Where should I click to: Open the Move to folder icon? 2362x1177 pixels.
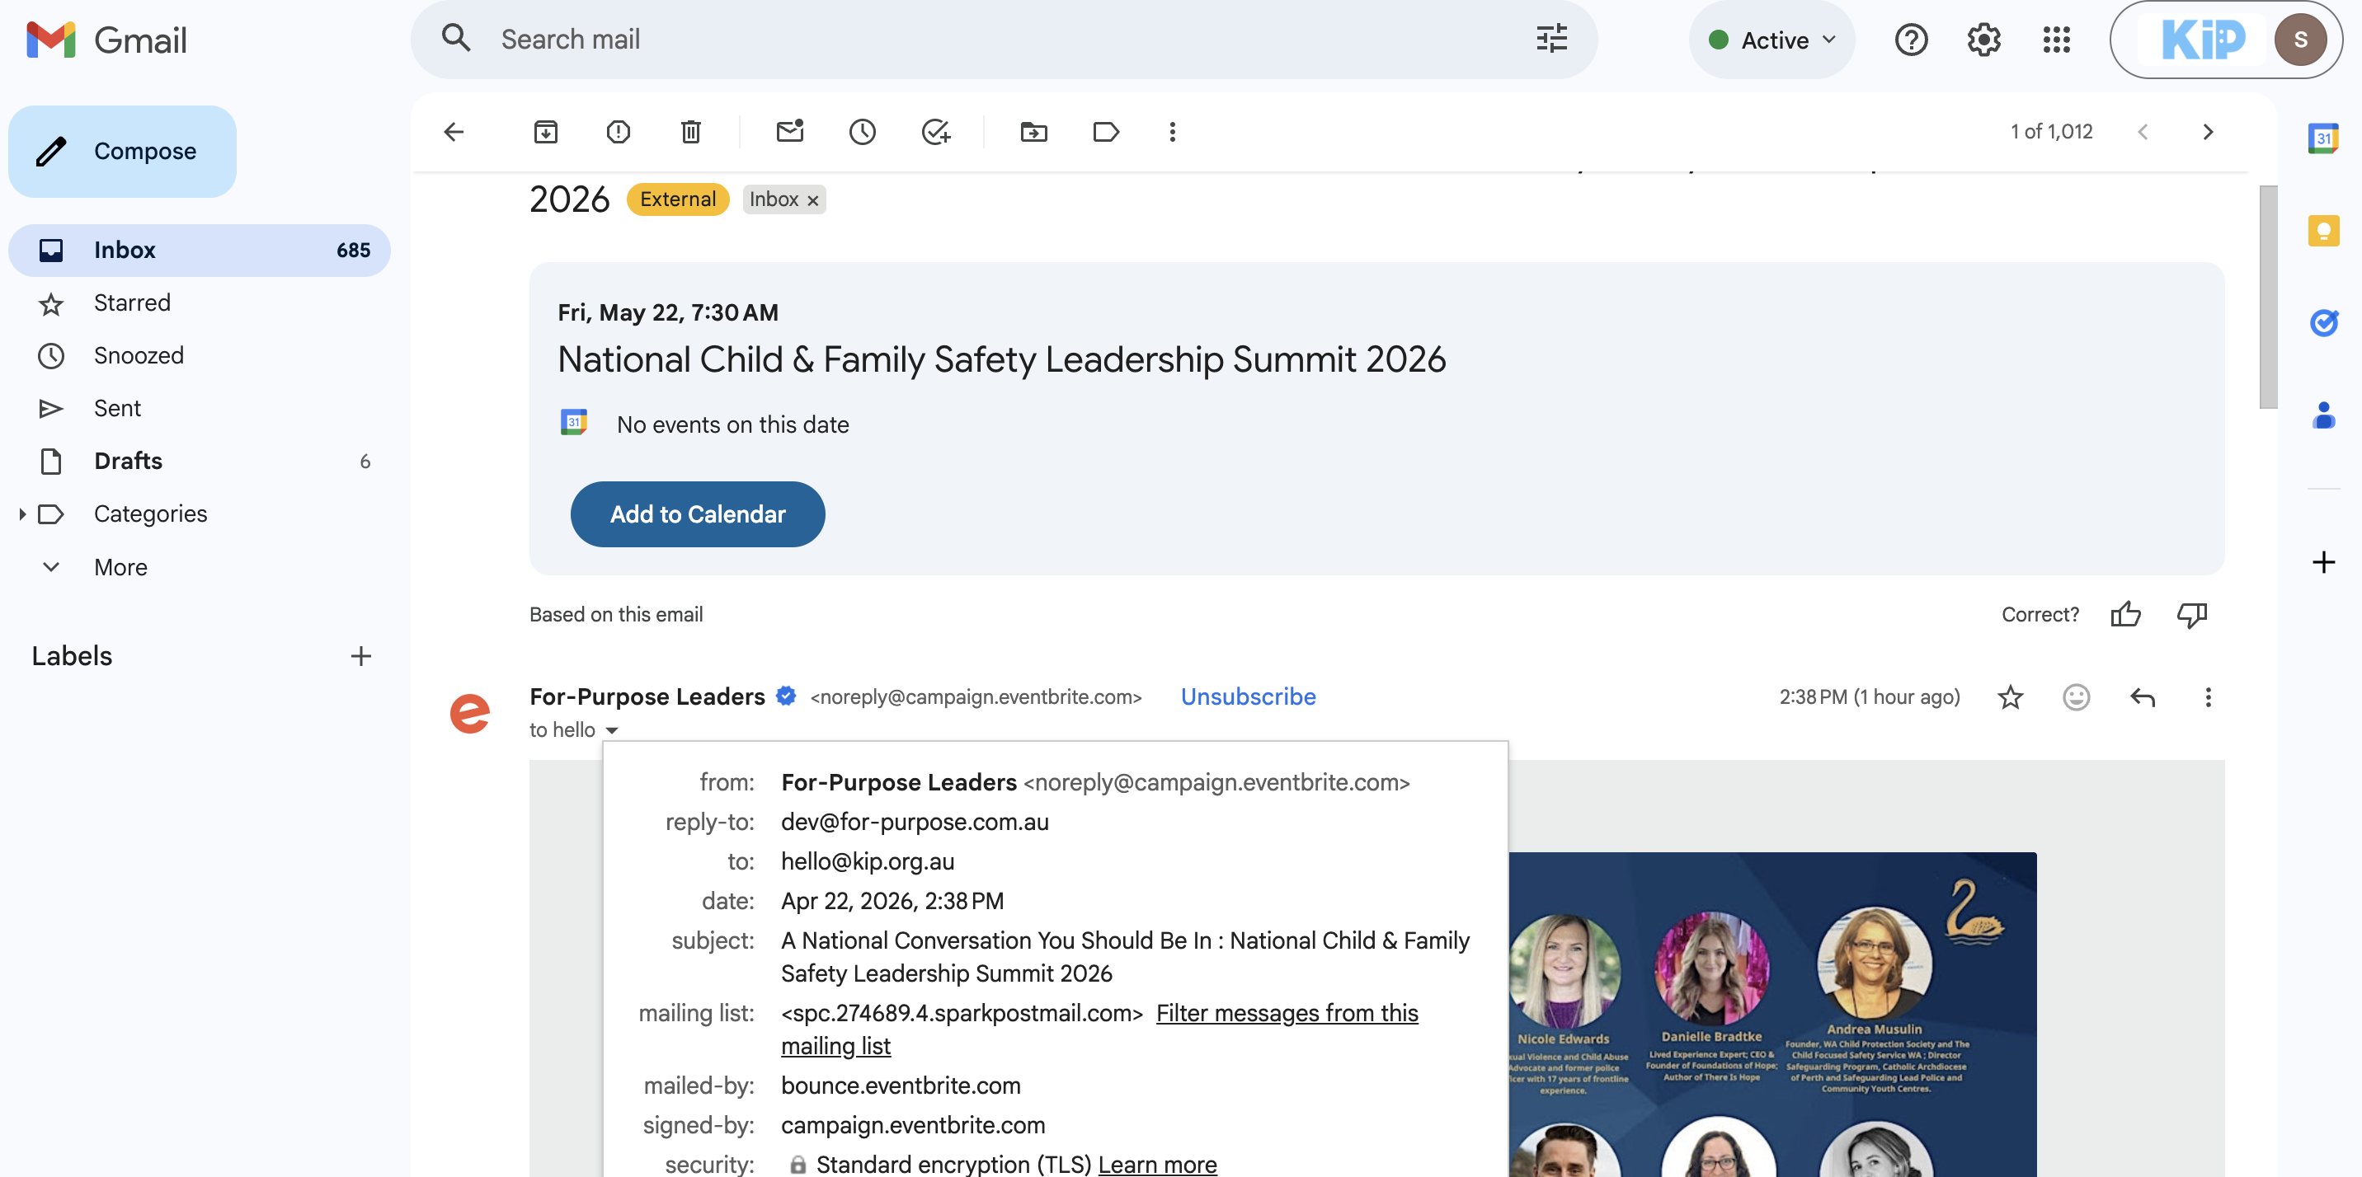(x=1033, y=132)
